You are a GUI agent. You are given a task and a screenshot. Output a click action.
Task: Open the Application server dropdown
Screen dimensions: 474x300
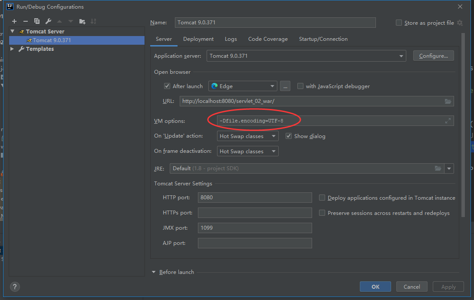[306, 56]
